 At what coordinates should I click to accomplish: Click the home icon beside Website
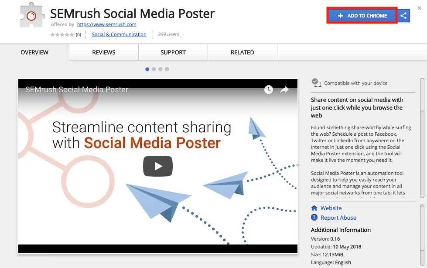coord(314,208)
